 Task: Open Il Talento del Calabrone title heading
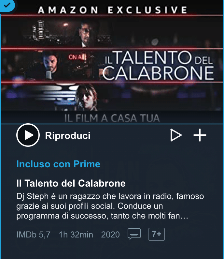click(71, 183)
